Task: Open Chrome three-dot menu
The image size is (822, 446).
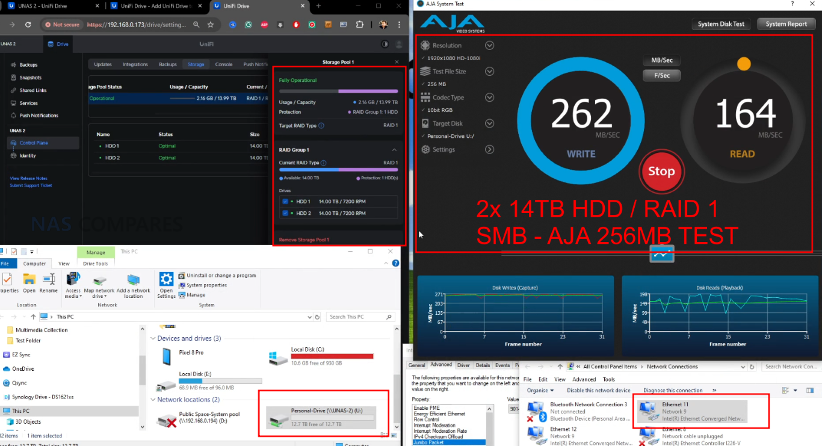Action: [x=400, y=25]
